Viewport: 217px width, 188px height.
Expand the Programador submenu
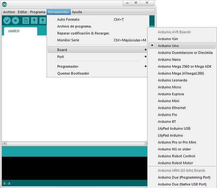coord(98,66)
